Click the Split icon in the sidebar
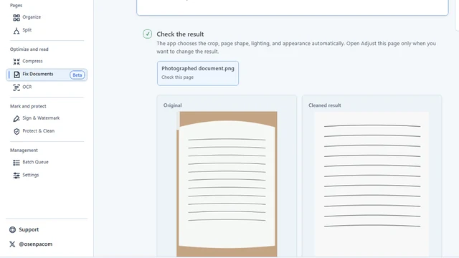The height and width of the screenshot is (258, 459). coord(16,30)
